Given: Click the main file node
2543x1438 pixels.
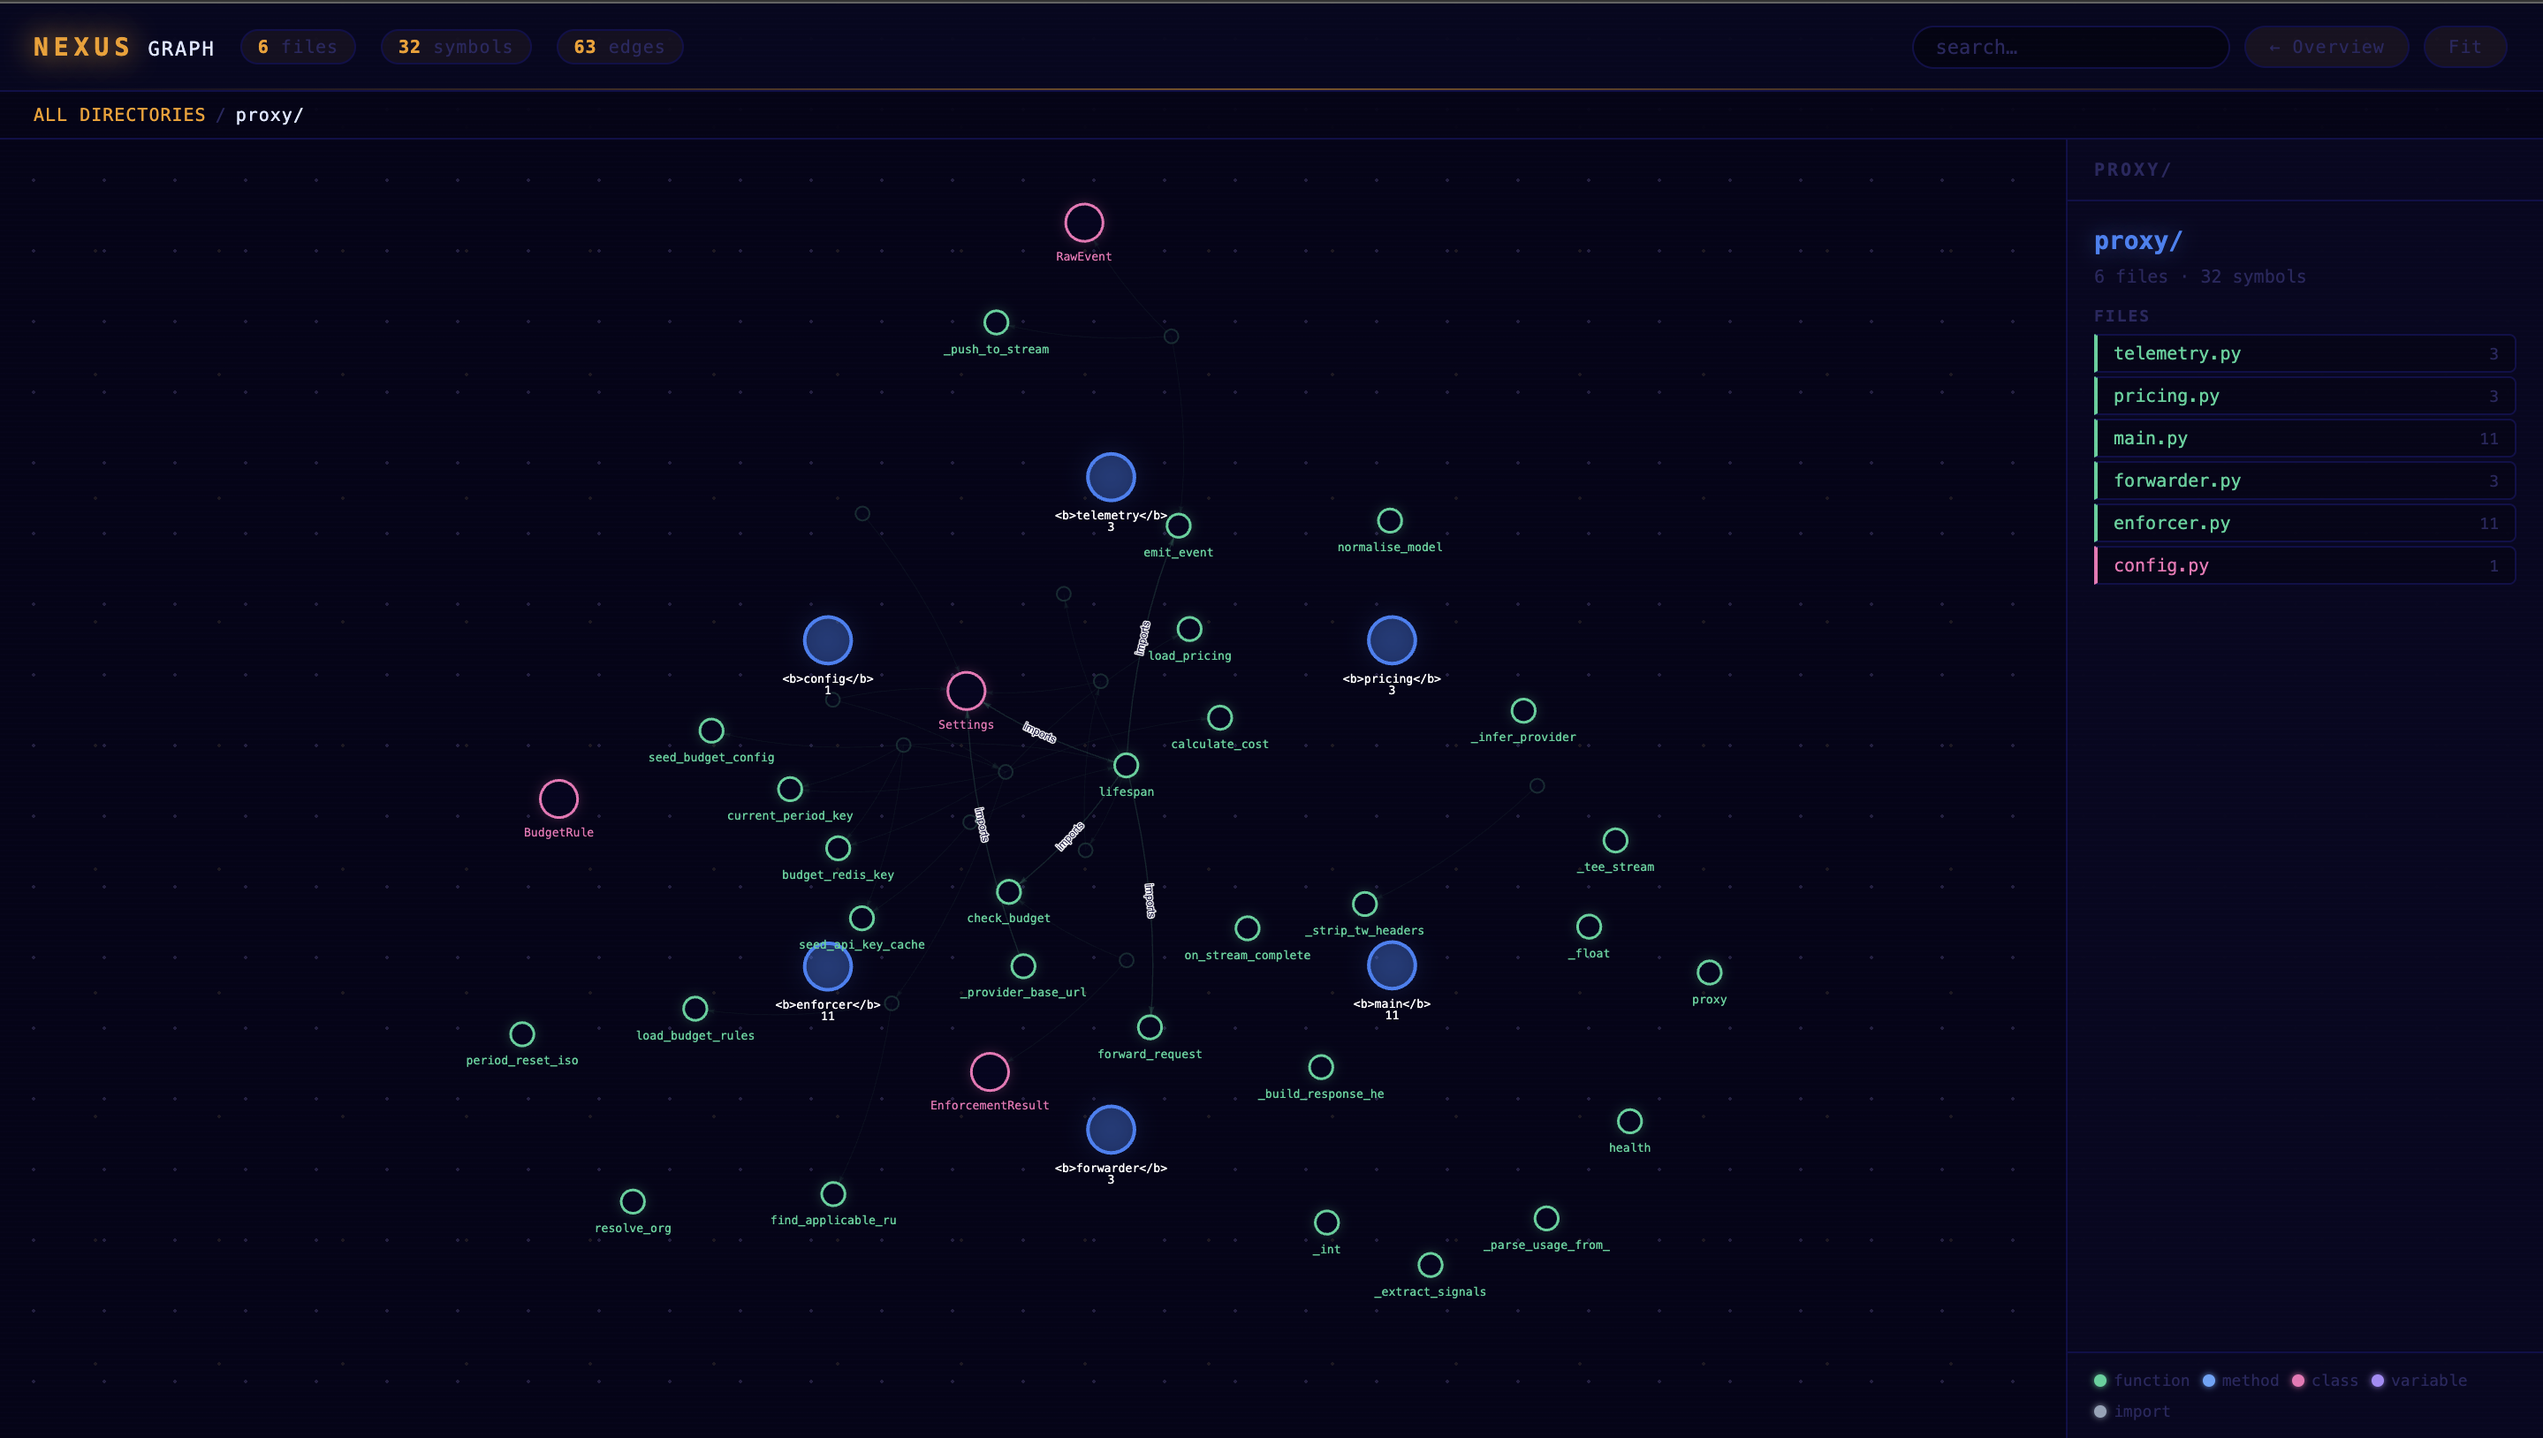Looking at the screenshot, I should coord(1392,965).
